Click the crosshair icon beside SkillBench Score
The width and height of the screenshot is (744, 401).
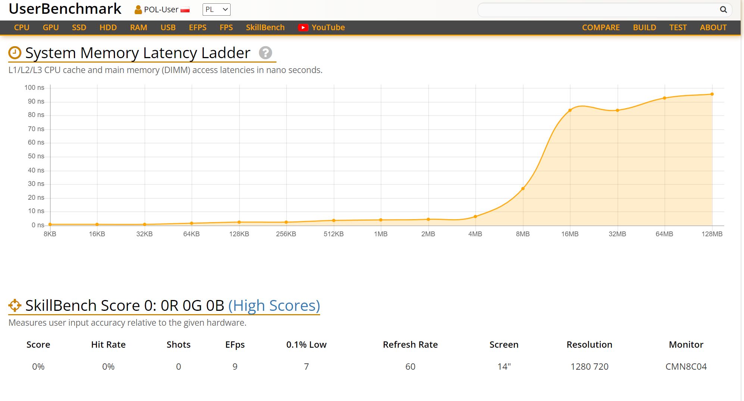[15, 305]
